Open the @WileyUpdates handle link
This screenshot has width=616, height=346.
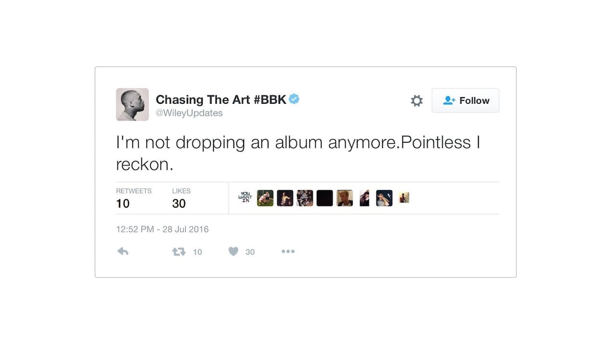(189, 113)
